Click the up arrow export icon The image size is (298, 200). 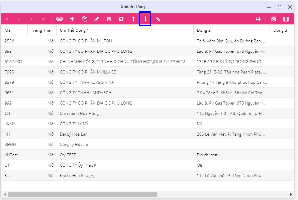(133, 19)
